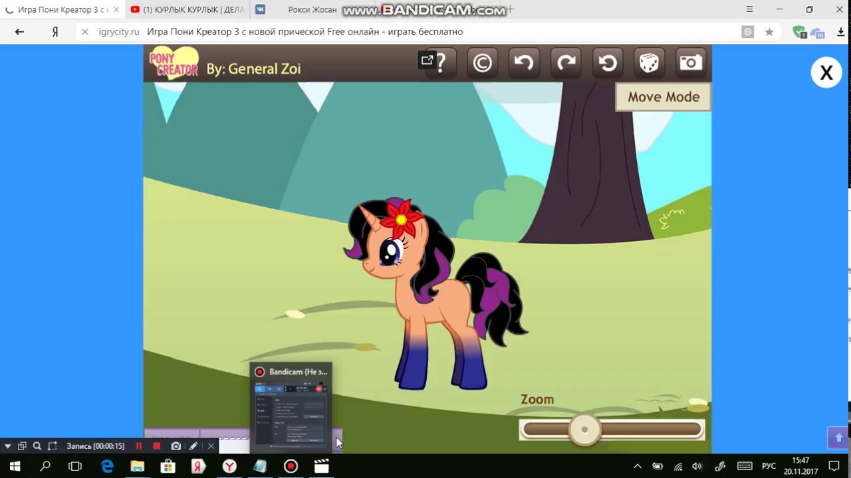Open the Bandicam window preview thumbnail

291,408
